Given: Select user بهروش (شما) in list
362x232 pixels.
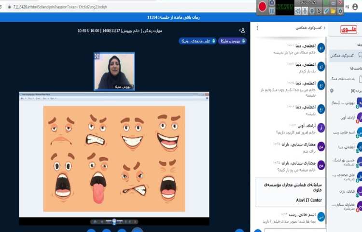Looking at the screenshot, I should coord(346,103).
